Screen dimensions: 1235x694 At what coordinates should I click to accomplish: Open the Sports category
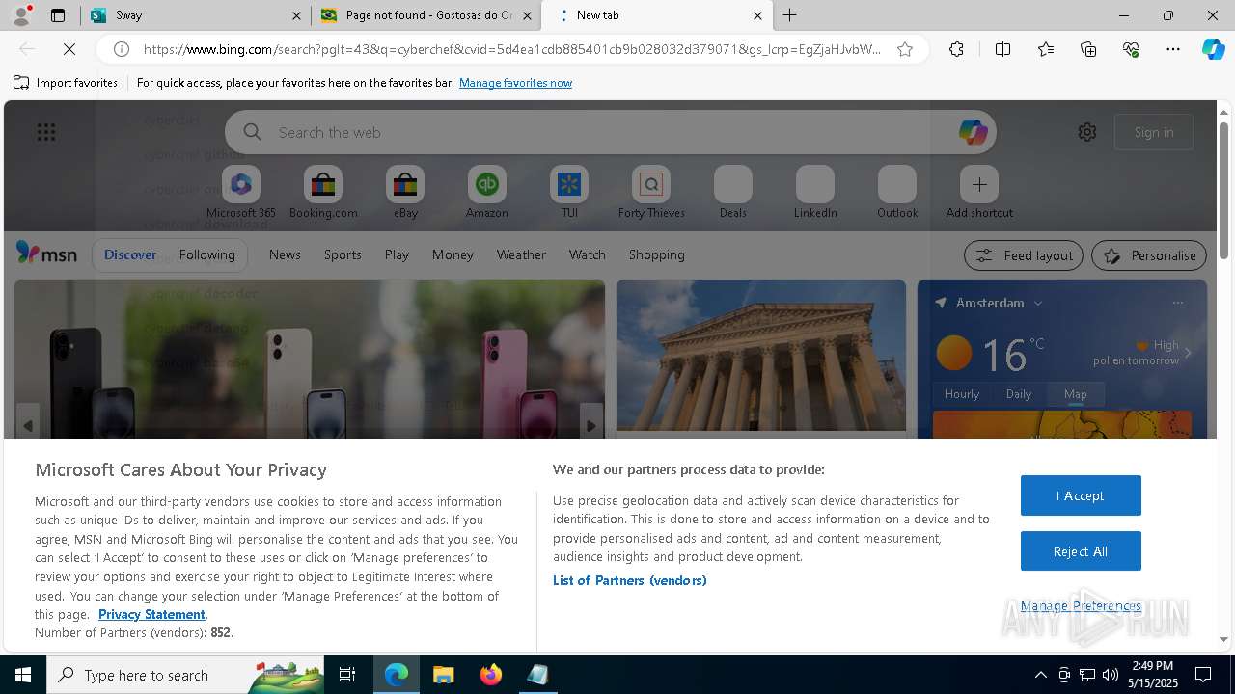(x=343, y=254)
